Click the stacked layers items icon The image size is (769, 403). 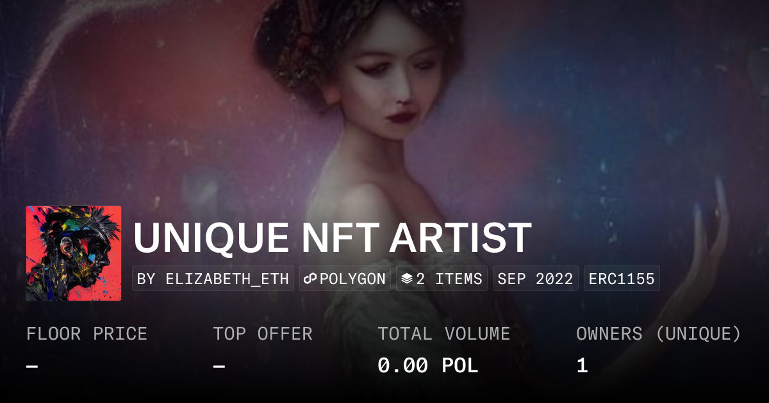(406, 279)
